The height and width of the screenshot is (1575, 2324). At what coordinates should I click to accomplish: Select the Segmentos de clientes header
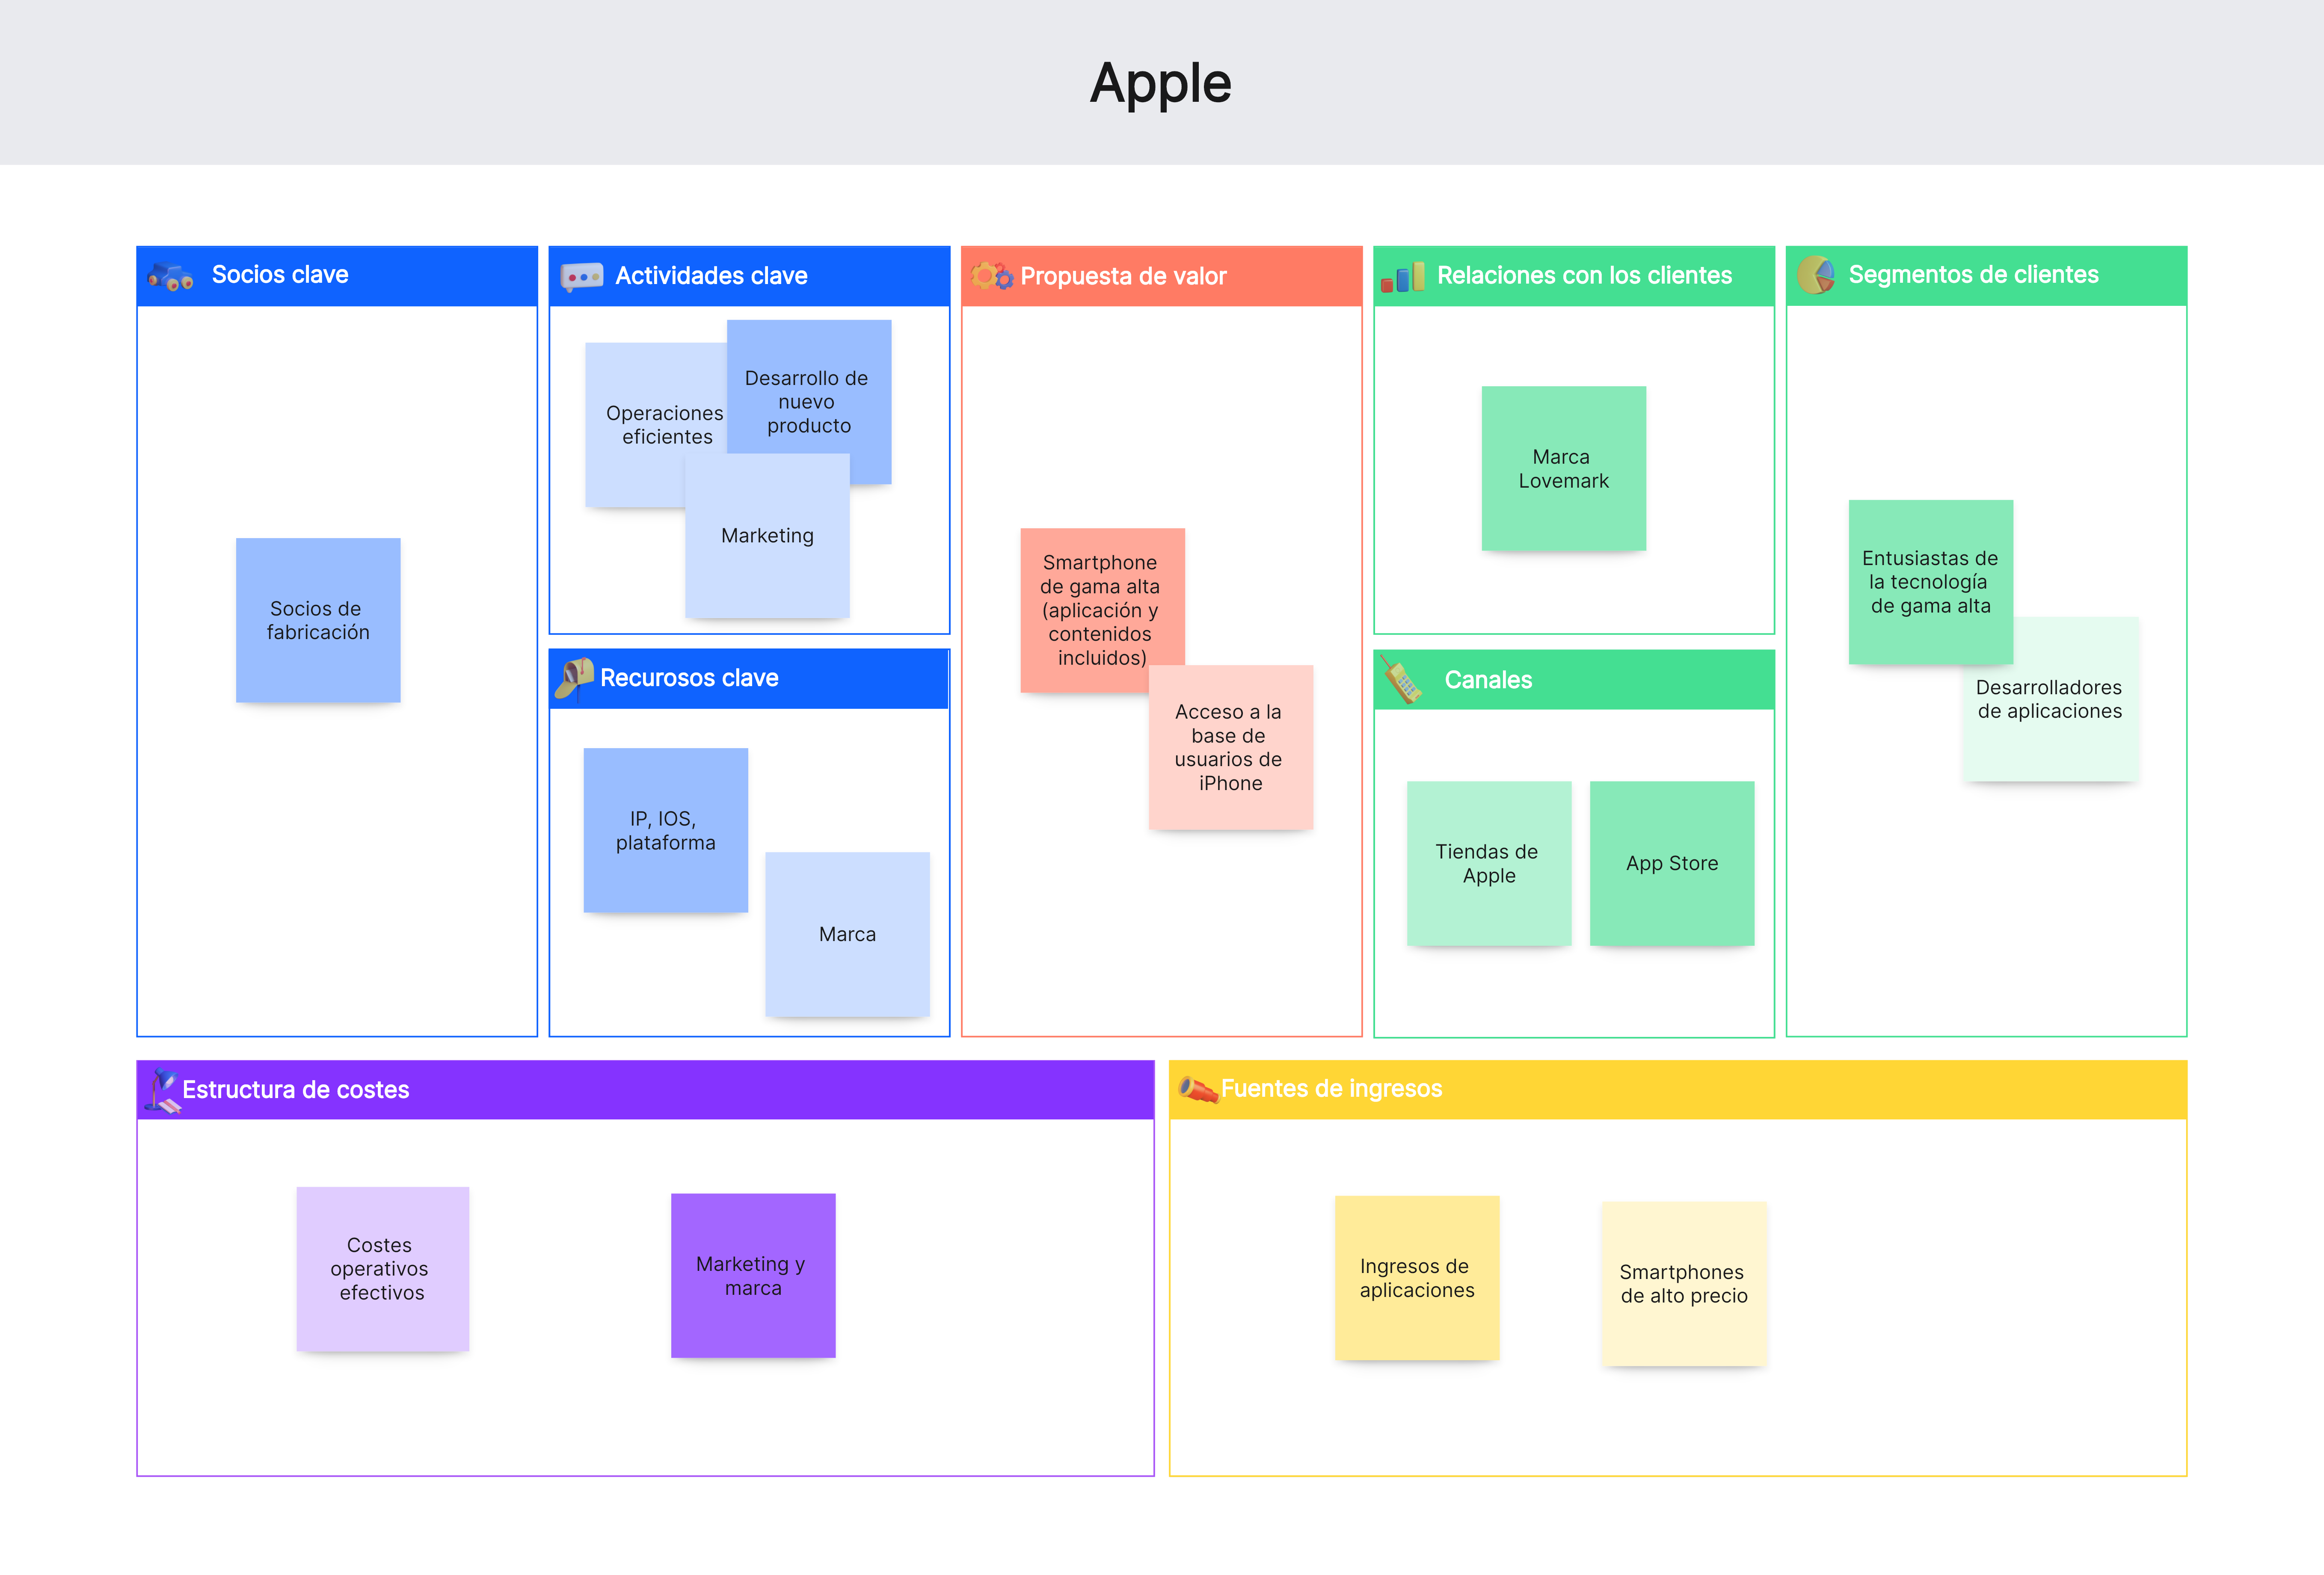1986,276
